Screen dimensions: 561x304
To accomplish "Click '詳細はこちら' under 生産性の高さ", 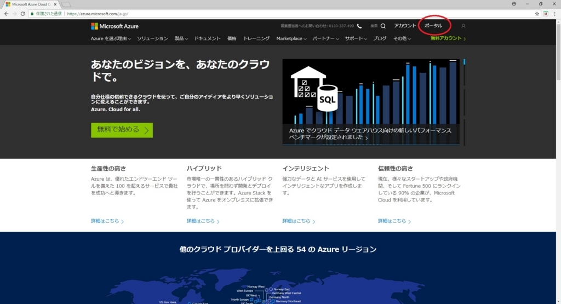I will pyautogui.click(x=107, y=221).
